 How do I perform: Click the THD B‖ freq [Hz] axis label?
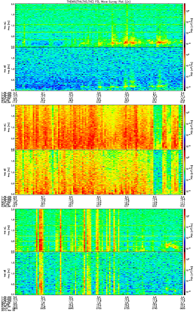pyautogui.click(x=7, y=172)
